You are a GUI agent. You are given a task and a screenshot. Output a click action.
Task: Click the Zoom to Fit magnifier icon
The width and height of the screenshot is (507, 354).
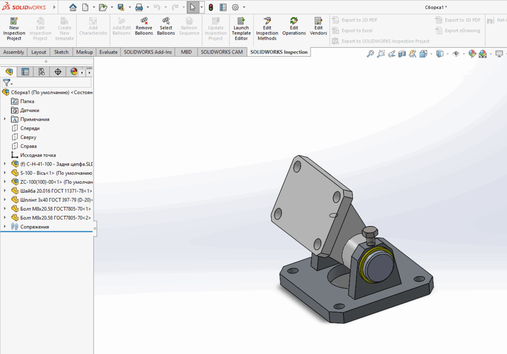pyautogui.click(x=370, y=54)
